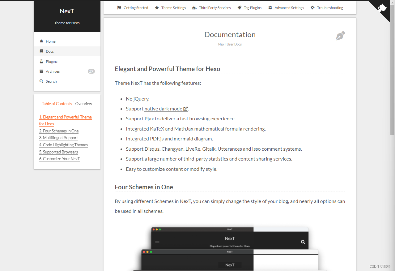Open Third Party Services menu item
The height and width of the screenshot is (271, 395).
click(211, 8)
